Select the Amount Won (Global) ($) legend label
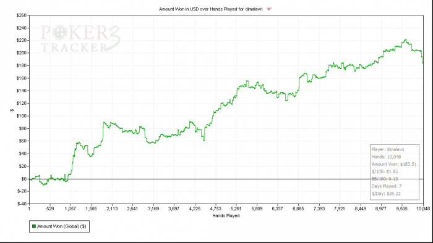 point(62,226)
